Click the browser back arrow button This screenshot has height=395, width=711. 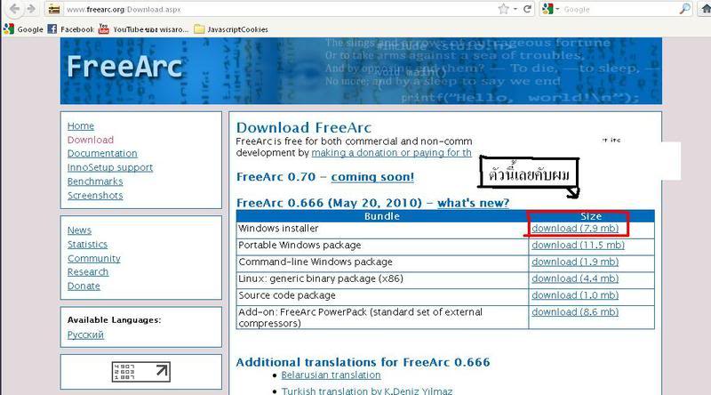point(14,9)
